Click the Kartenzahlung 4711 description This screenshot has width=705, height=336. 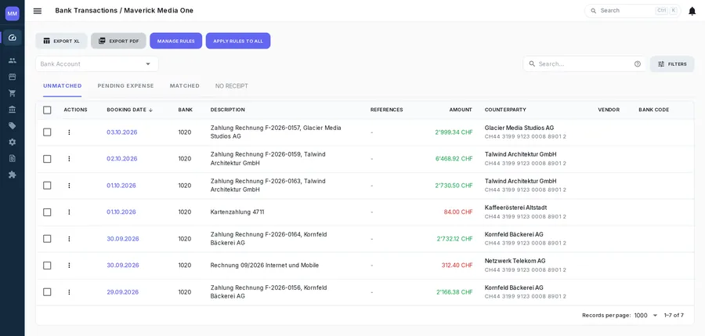[237, 211]
